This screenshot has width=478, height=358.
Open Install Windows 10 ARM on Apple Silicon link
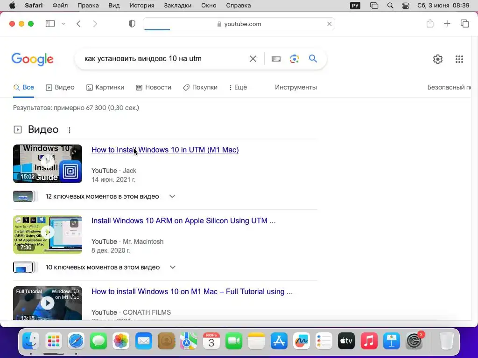point(183,220)
